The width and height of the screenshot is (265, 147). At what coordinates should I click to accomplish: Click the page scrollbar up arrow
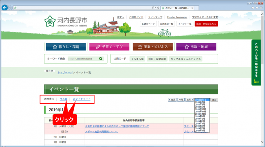[262, 14]
